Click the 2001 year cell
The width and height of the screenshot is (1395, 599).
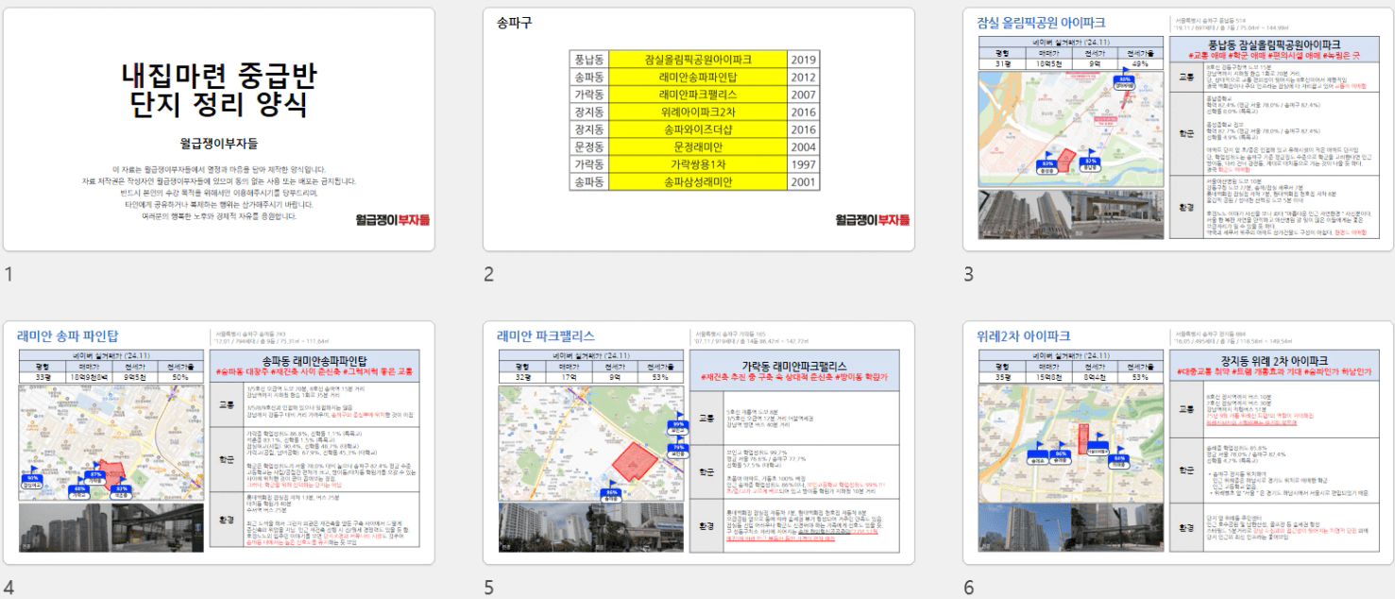click(x=804, y=181)
